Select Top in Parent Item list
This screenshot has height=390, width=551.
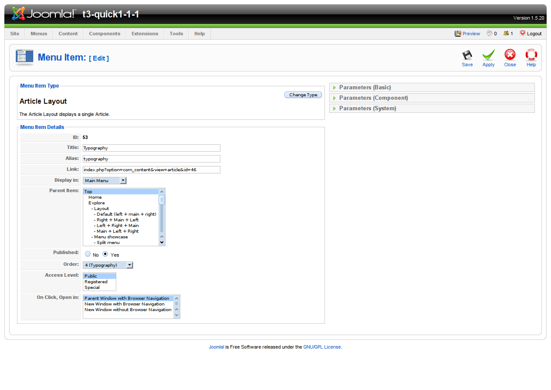(121, 191)
